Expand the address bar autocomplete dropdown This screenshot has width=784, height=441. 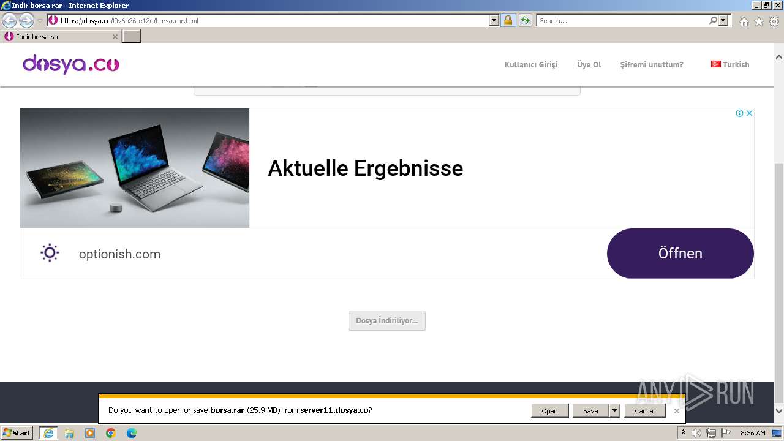click(494, 20)
